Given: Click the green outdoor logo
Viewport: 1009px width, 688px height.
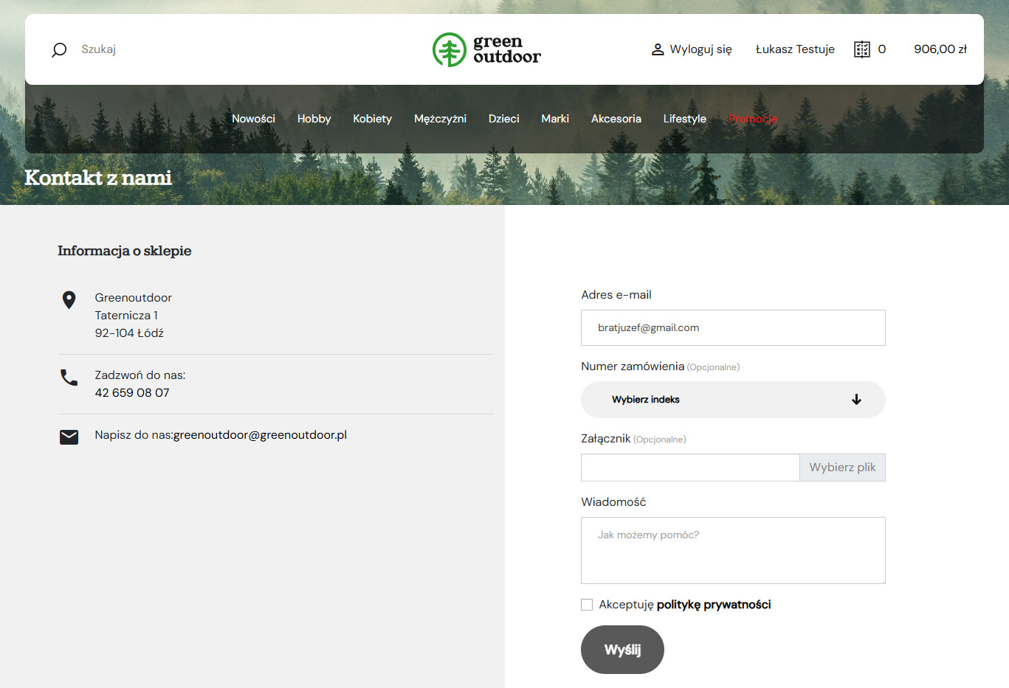Looking at the screenshot, I should tap(486, 49).
